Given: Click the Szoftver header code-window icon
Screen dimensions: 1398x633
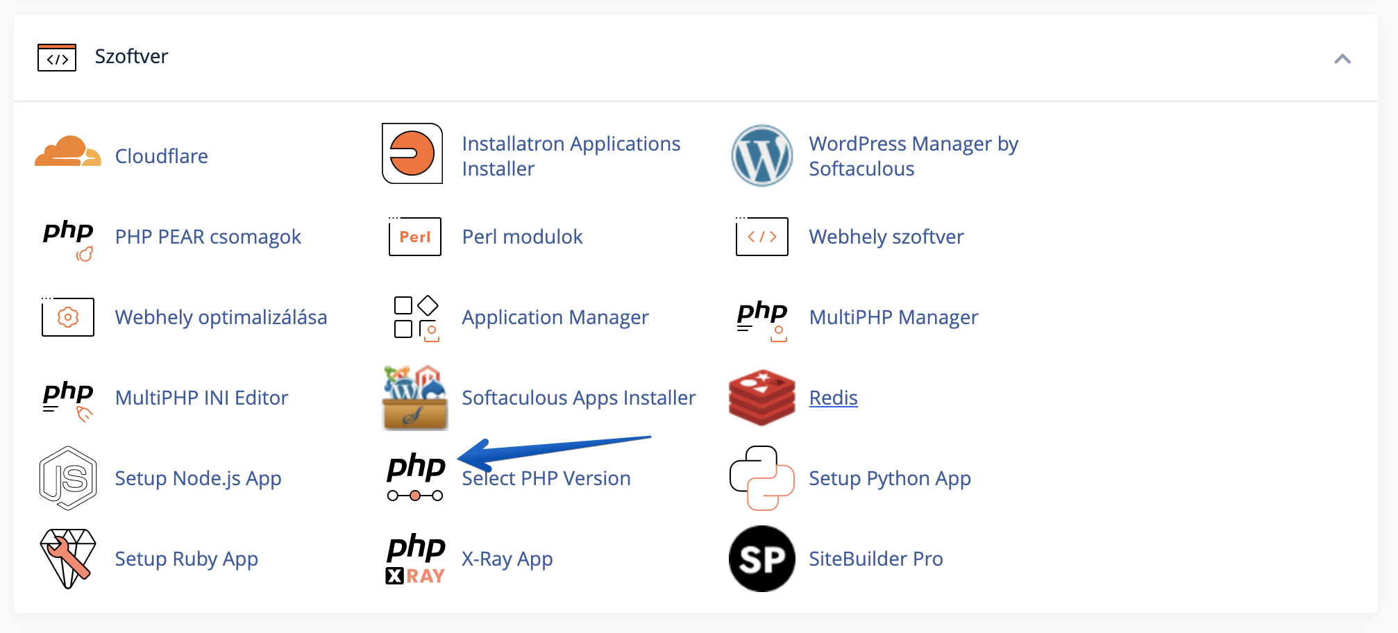Looking at the screenshot, I should click(57, 58).
